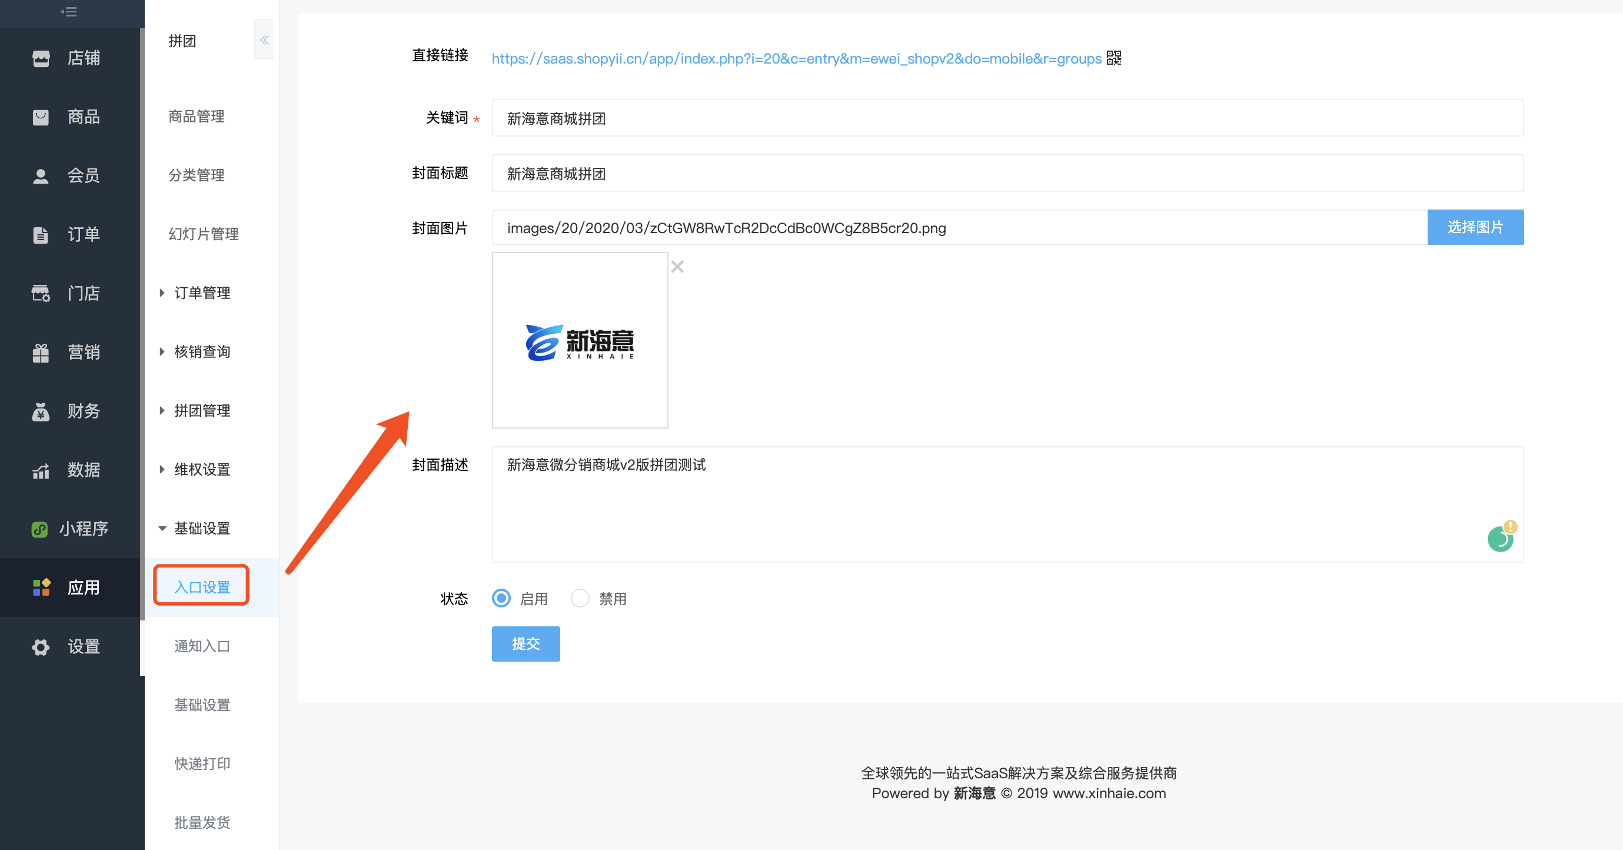
Task: Click the 小程序 label in main nav
Action: pos(84,529)
